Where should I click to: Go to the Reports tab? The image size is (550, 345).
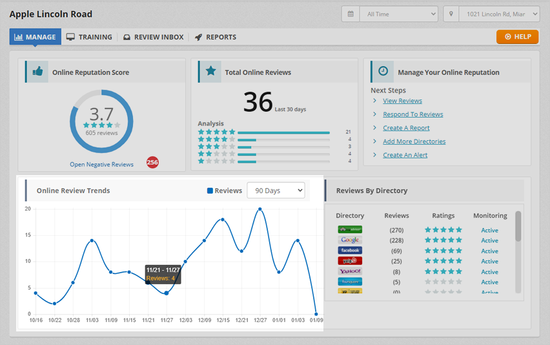[215, 37]
